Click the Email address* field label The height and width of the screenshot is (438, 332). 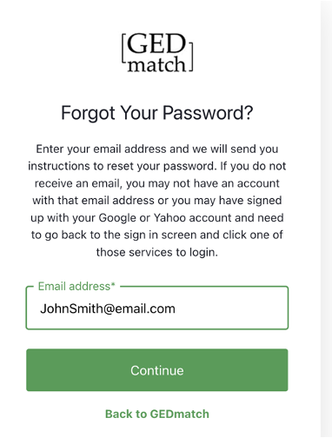76,286
